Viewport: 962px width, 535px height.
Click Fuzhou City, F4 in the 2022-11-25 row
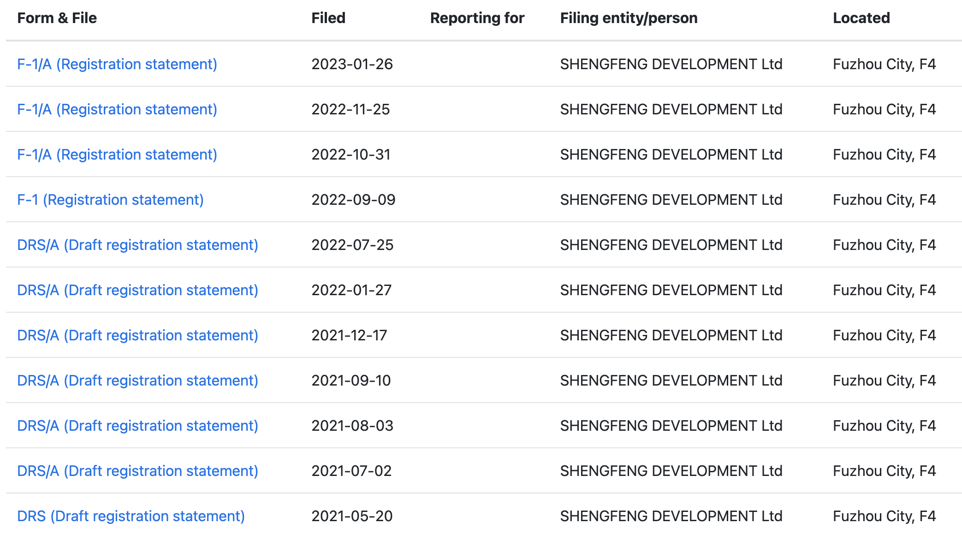pos(884,109)
